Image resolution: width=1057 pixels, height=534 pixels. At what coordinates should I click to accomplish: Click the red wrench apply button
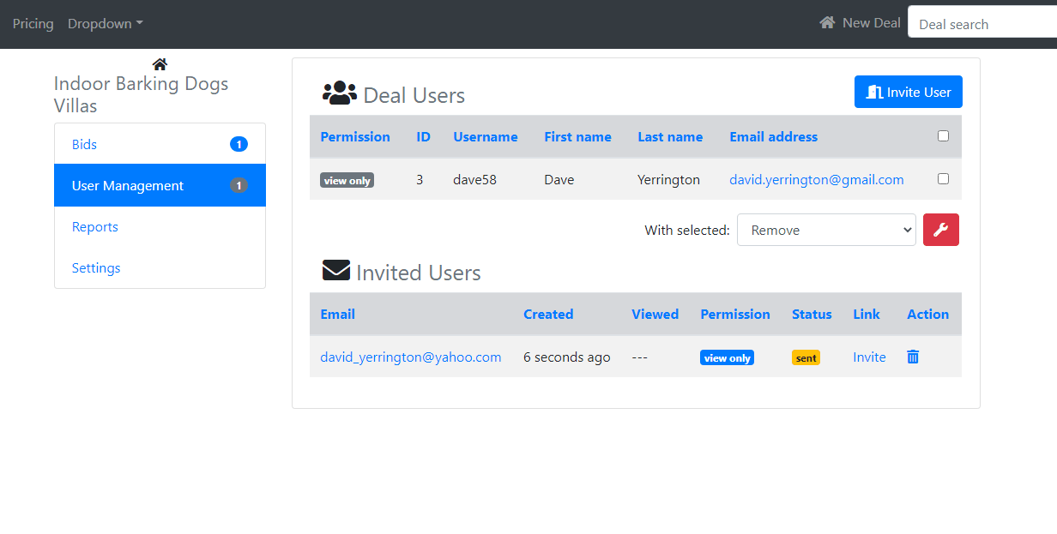(x=940, y=230)
